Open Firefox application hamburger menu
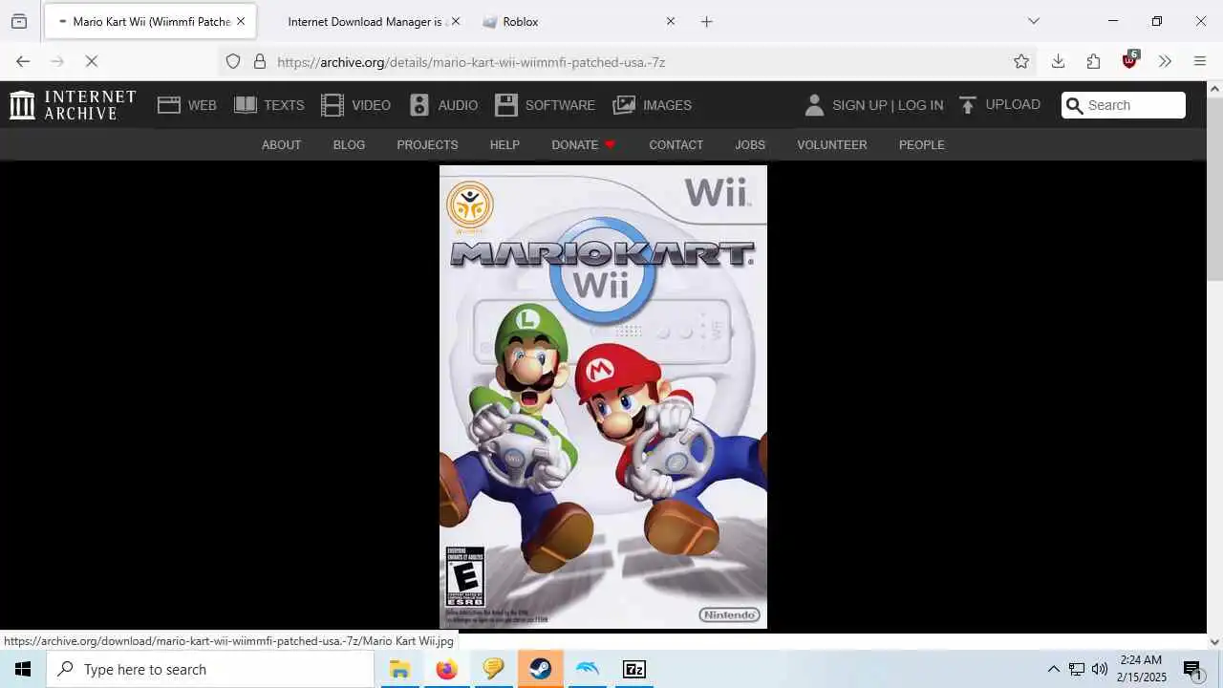1223x688 pixels. click(1200, 61)
